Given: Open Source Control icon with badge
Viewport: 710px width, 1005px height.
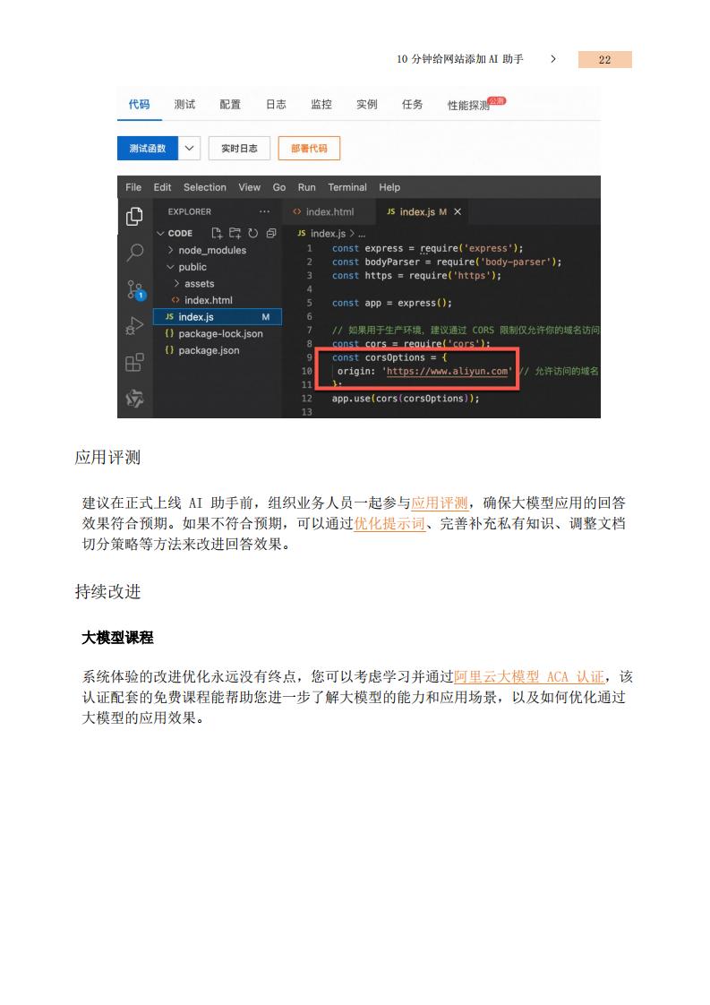Looking at the screenshot, I should point(135,289).
